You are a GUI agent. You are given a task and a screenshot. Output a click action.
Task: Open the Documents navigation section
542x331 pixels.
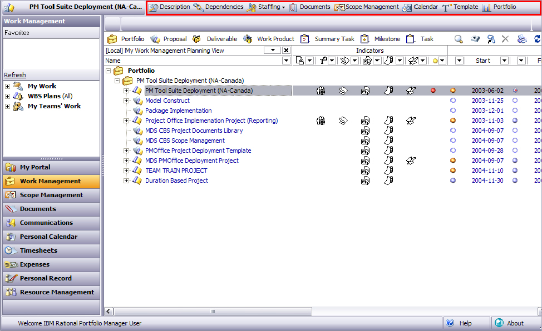(x=51, y=209)
